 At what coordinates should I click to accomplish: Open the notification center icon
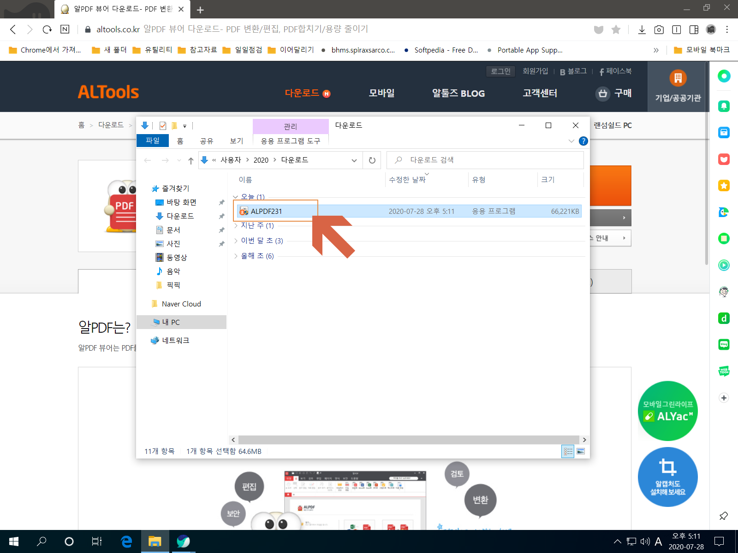tap(719, 541)
